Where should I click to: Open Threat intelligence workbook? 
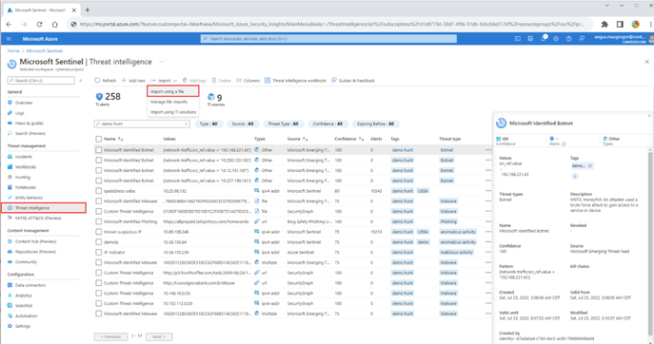295,81
